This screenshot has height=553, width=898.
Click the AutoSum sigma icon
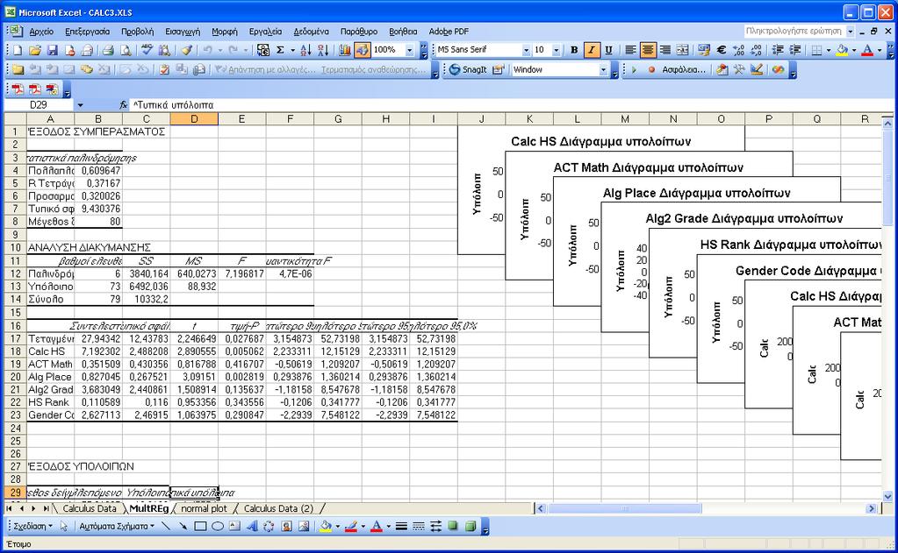pyautogui.click(x=281, y=50)
